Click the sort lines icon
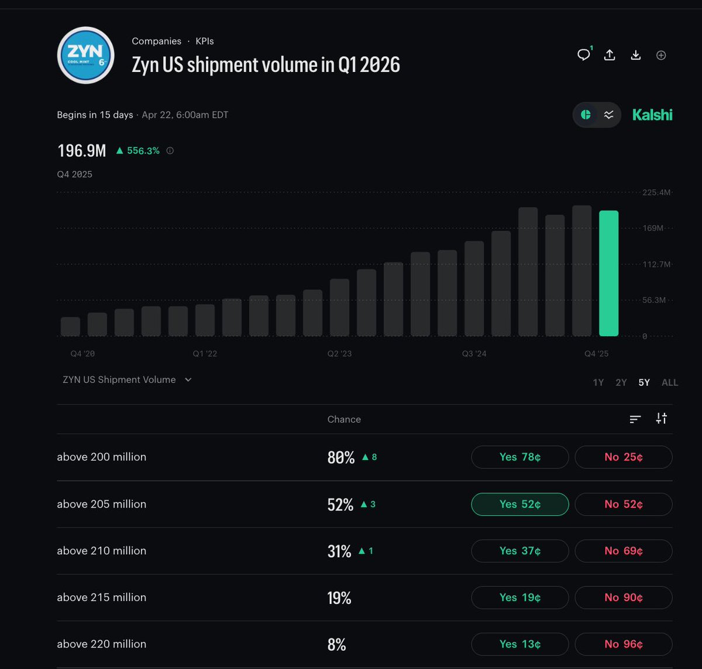The image size is (702, 669). point(635,419)
